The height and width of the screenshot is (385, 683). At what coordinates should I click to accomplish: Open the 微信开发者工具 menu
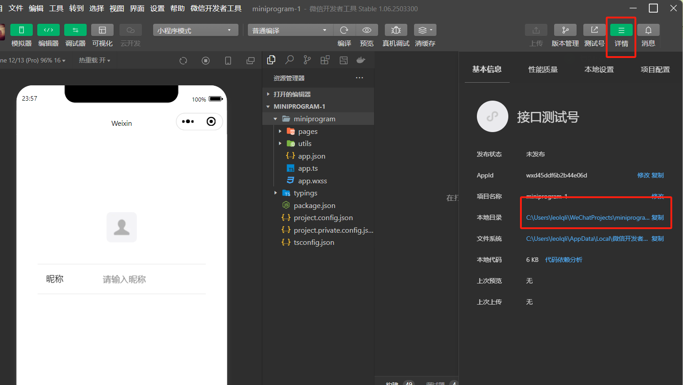(216, 9)
